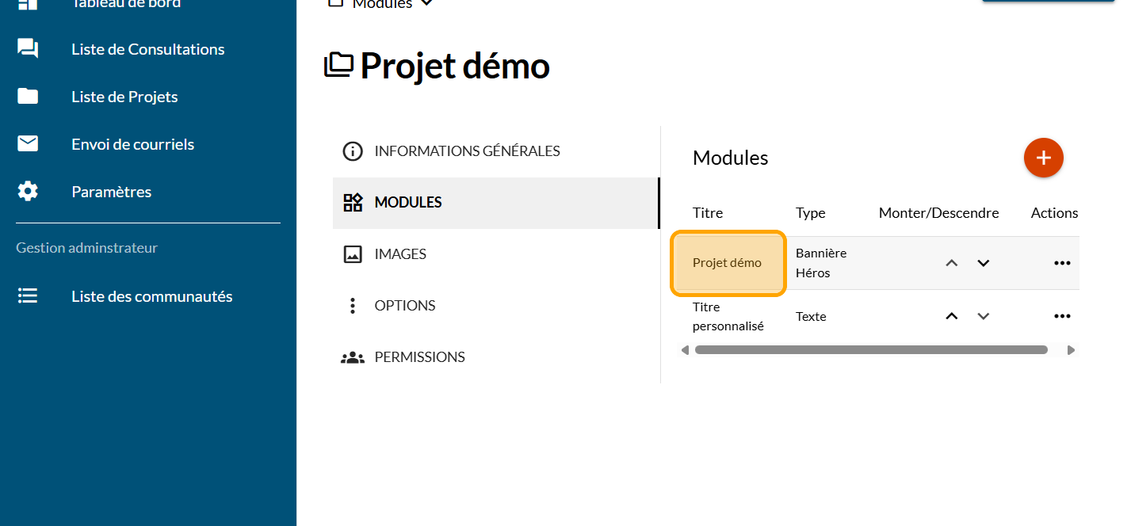Add a new module with plus button
This screenshot has height=526, width=1131.
tap(1043, 158)
